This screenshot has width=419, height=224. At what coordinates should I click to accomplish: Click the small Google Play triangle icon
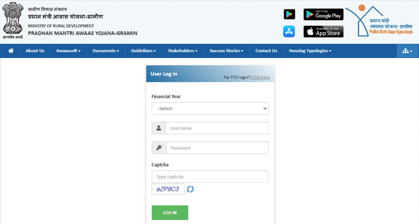pyautogui.click(x=289, y=14)
